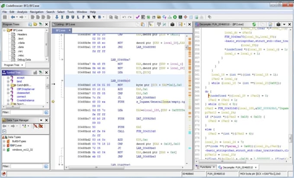Image resolution: width=294 pixels, height=178 pixels.
Task: Open the 'B' bookmark type dropdown arrow
Action: (x=103, y=17)
